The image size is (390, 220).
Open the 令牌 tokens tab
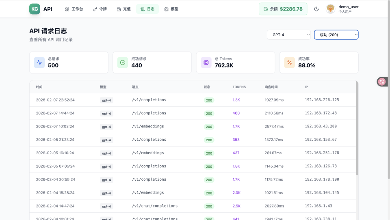(x=100, y=9)
